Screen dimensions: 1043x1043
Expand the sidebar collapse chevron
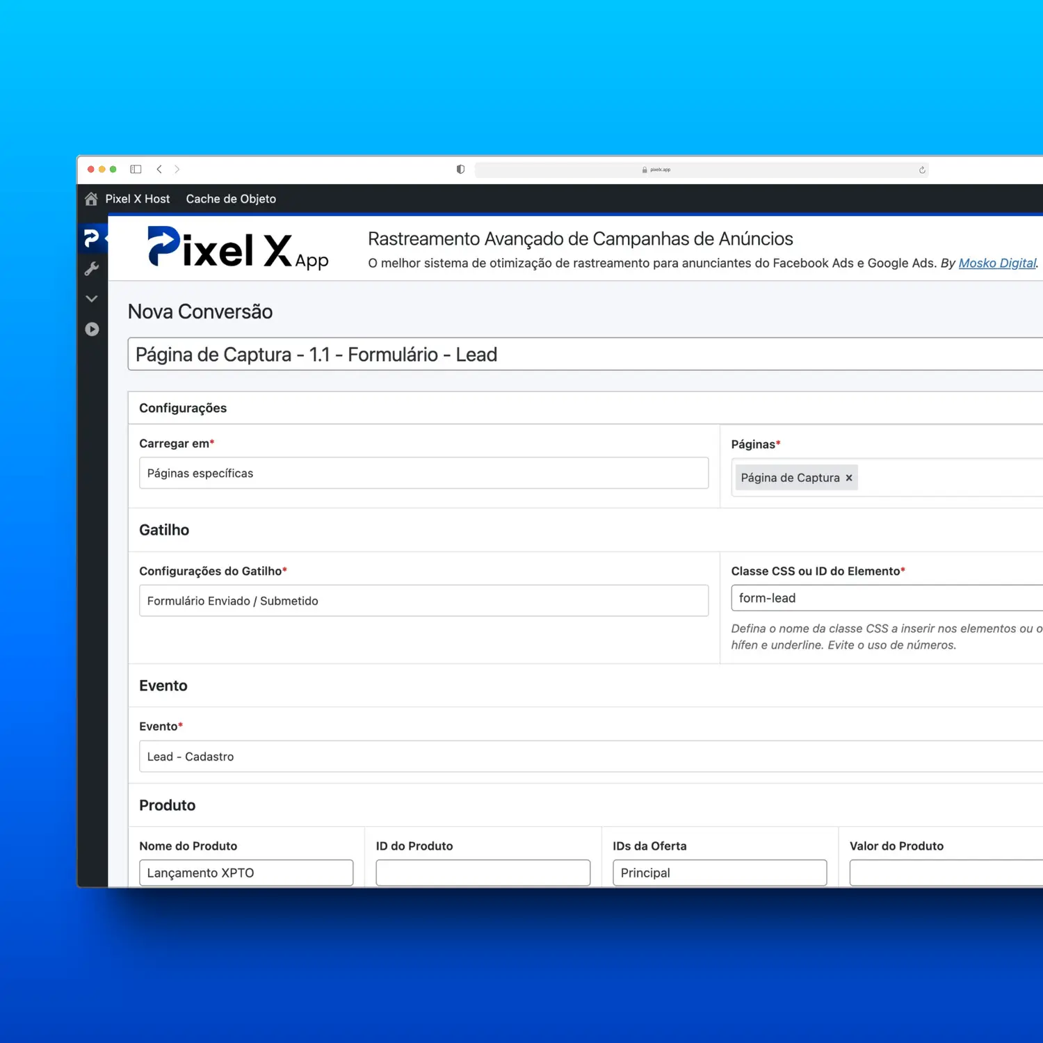(x=92, y=299)
